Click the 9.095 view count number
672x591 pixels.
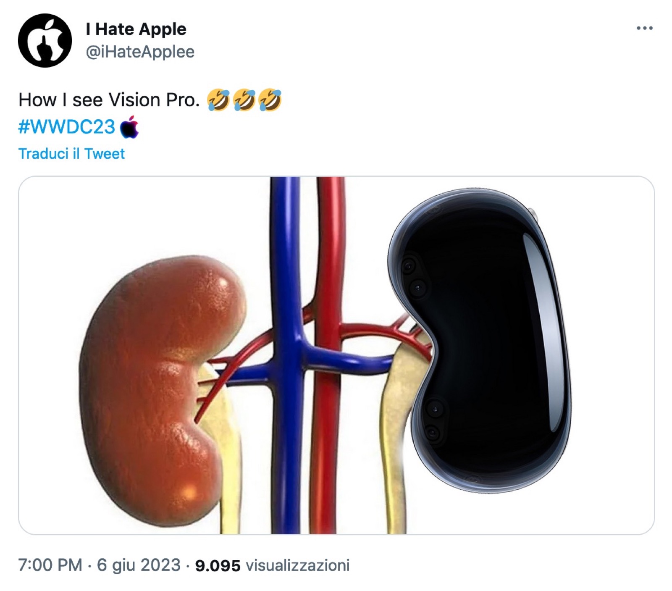pos(218,566)
